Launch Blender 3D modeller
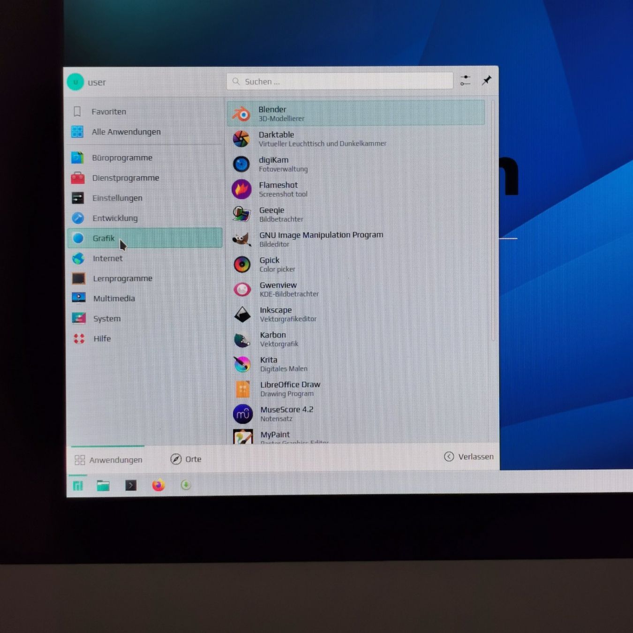The height and width of the screenshot is (633, 633). tap(356, 113)
